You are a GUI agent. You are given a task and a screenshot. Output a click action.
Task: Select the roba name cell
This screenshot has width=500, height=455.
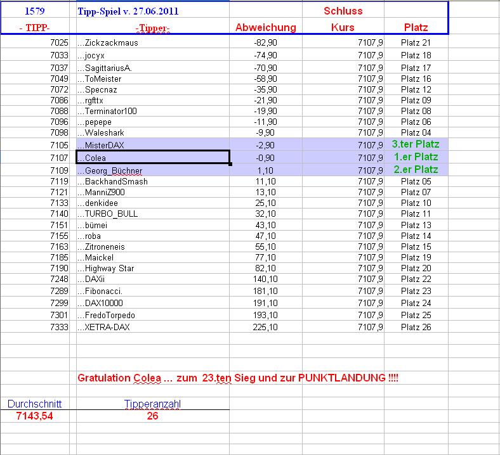(153, 236)
